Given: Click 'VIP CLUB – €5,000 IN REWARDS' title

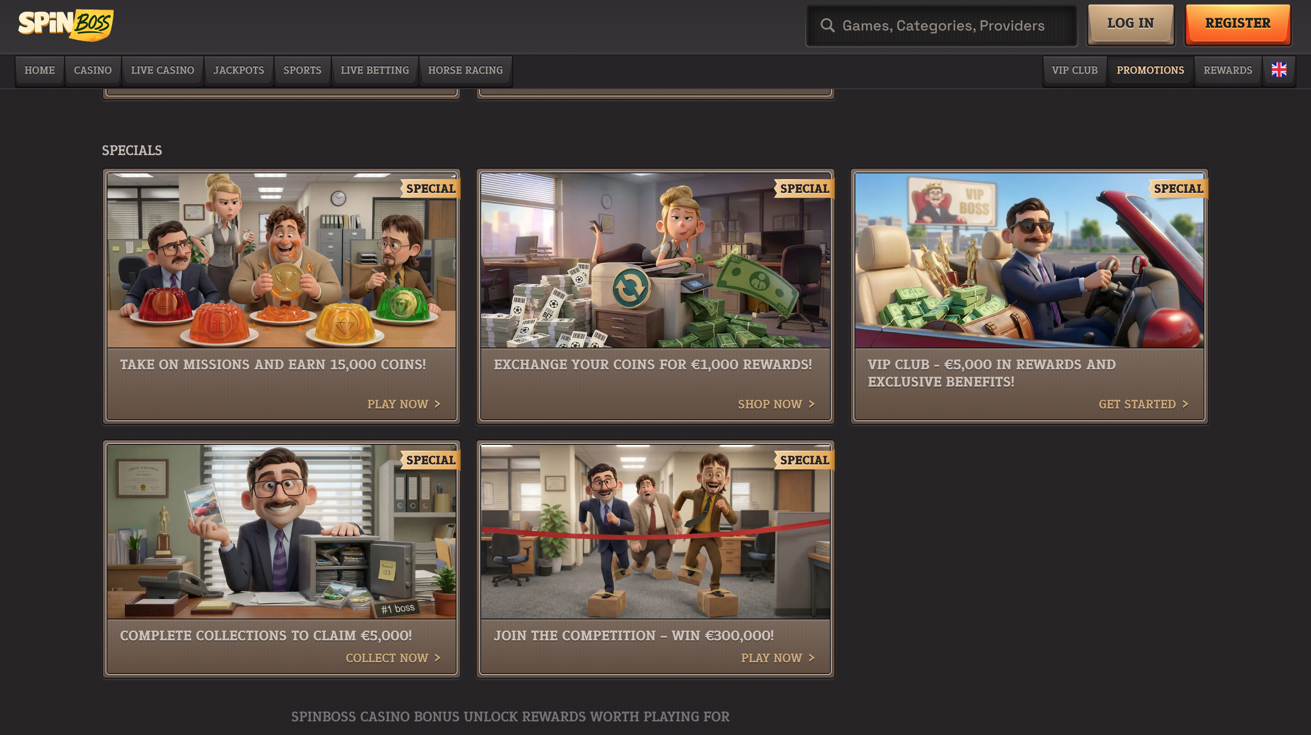Looking at the screenshot, I should coord(991,373).
